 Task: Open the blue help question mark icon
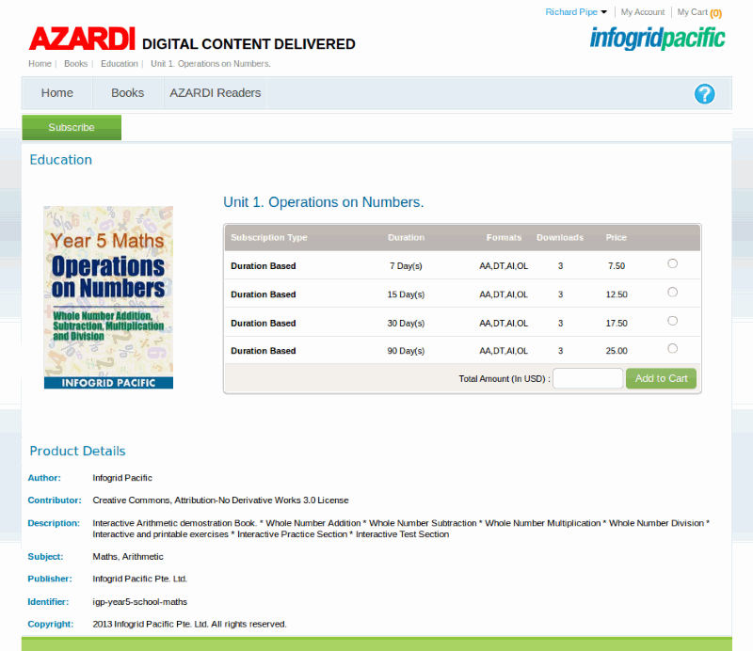[x=704, y=94]
